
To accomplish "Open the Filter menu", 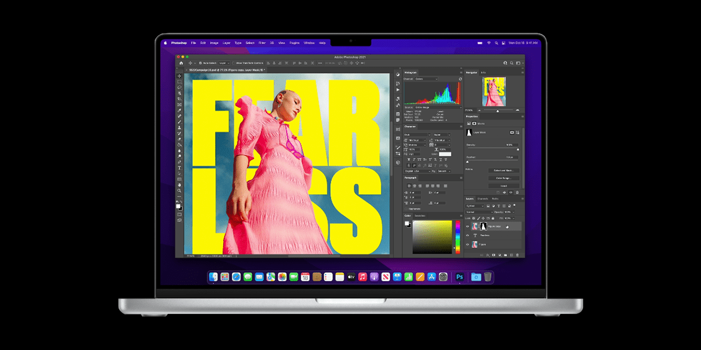I will 262,43.
